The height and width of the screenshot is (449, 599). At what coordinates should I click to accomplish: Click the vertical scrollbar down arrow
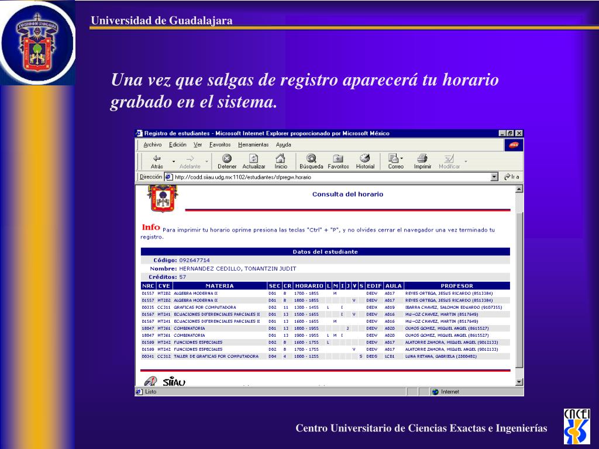point(519,382)
